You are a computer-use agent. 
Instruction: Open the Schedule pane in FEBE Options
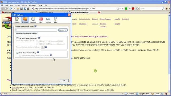coord(33,20)
